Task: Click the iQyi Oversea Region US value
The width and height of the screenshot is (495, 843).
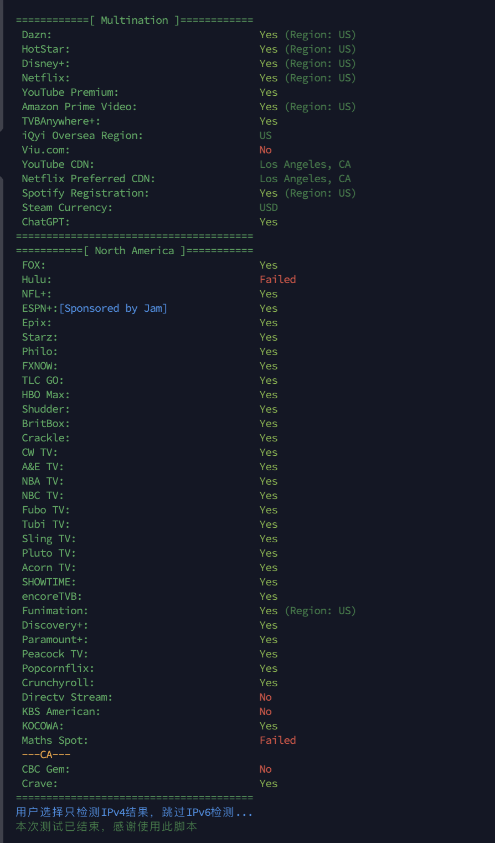Action: (265, 136)
